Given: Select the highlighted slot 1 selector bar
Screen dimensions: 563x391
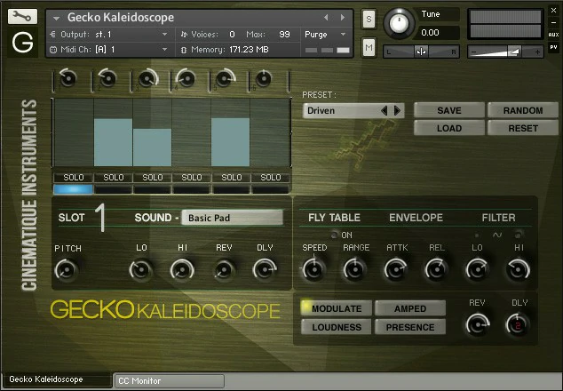Looking at the screenshot, I should [x=73, y=189].
